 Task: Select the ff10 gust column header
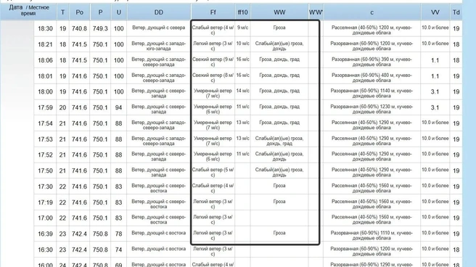[x=242, y=12]
